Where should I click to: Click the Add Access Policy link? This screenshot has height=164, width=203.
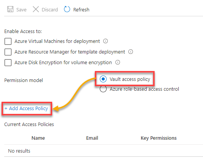coord(26,109)
